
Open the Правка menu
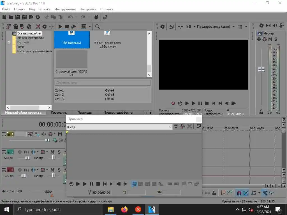[20, 9]
